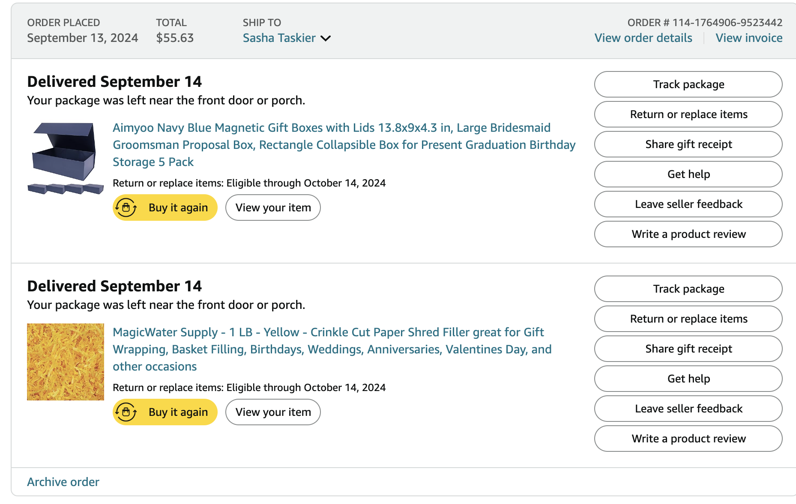
Task: View your item for paper shred filler
Action: 273,412
